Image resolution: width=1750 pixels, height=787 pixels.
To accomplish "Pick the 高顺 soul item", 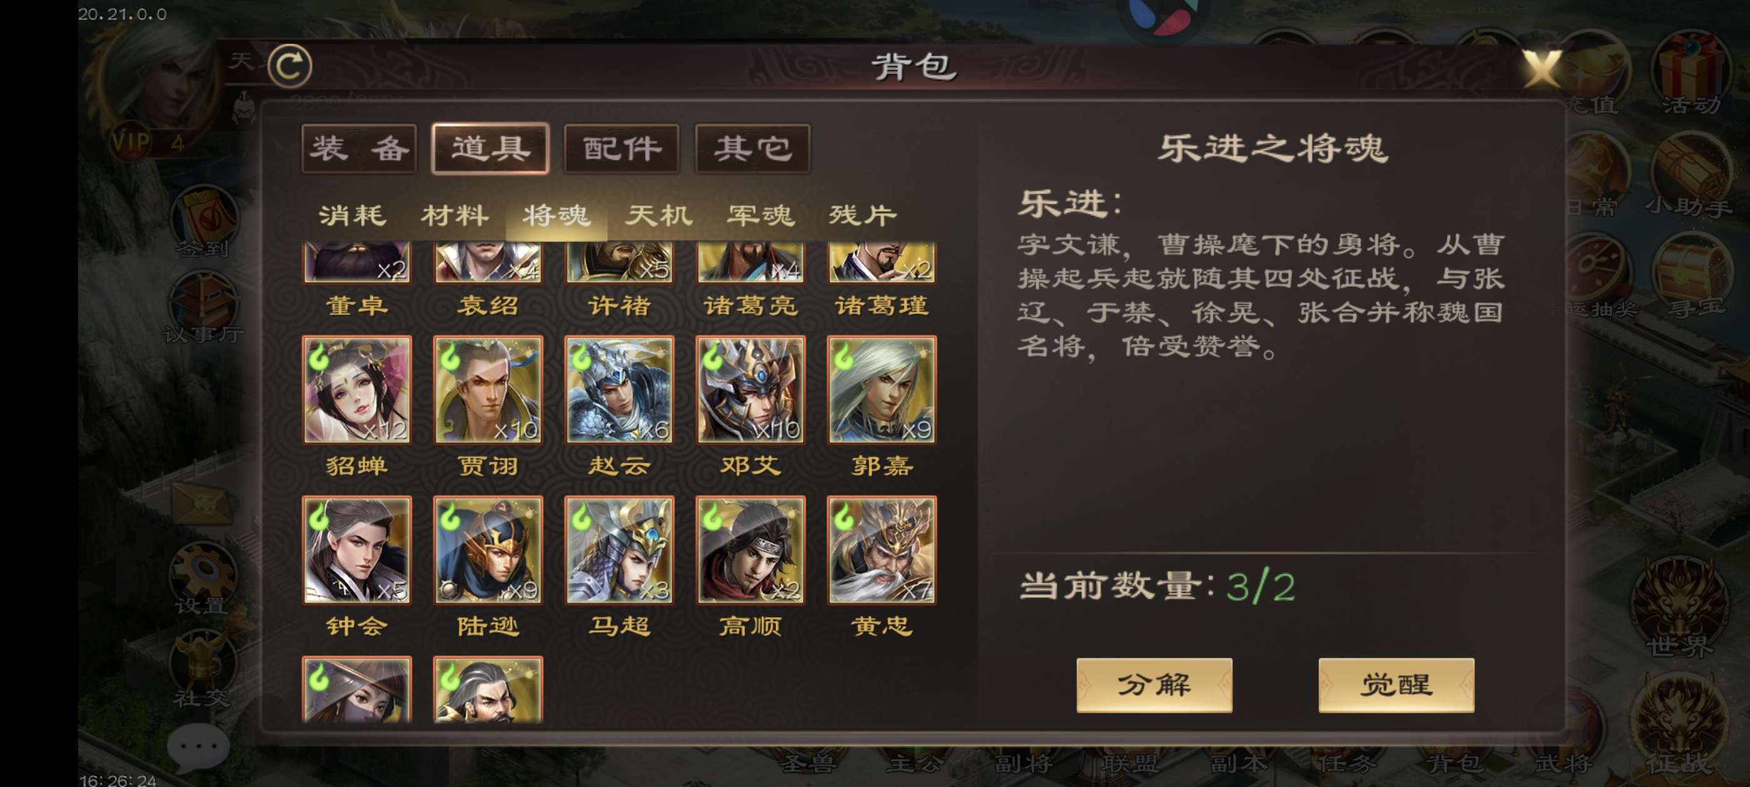I will [750, 550].
